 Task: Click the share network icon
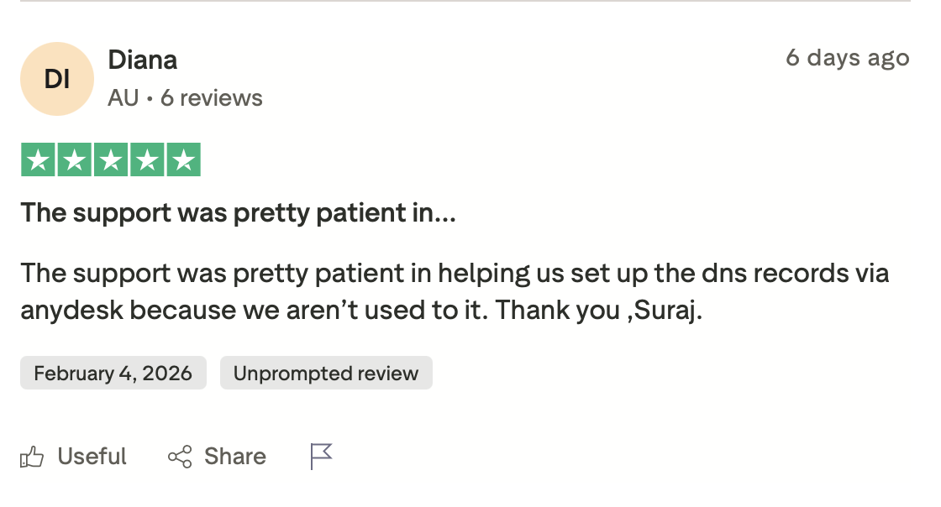pyautogui.click(x=180, y=457)
